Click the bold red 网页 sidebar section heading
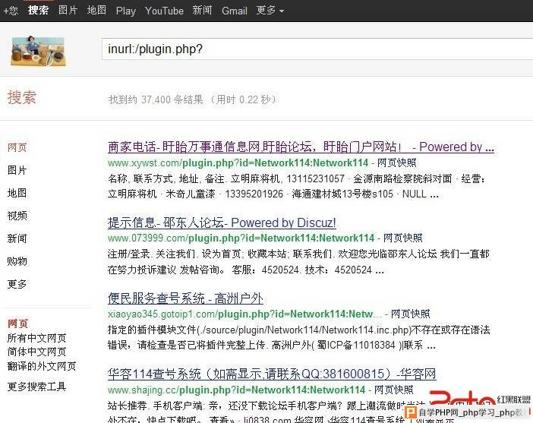The image size is (533, 423). tap(17, 324)
